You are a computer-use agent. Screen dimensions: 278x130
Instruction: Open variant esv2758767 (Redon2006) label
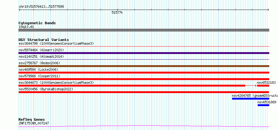[x=39, y=63]
